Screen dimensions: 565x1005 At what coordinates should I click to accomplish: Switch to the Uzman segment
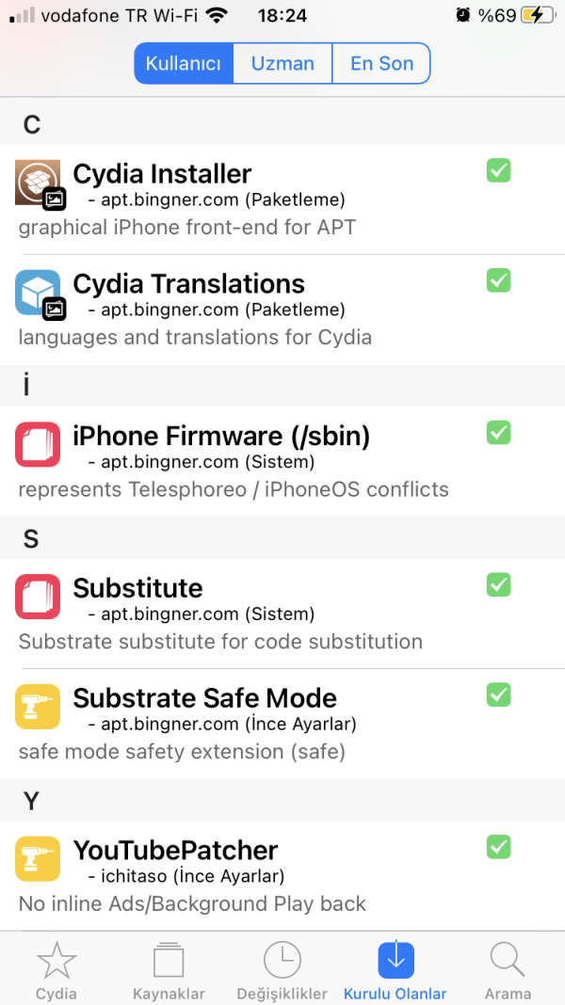[282, 64]
